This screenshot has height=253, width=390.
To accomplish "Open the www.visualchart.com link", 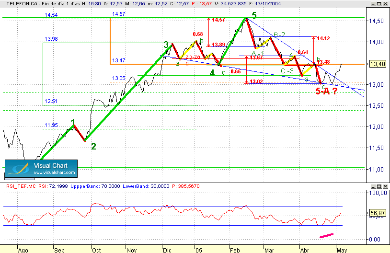I will coord(54,172).
